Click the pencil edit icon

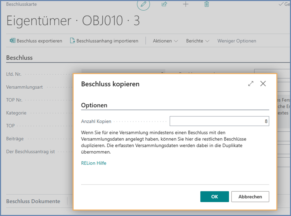click(x=143, y=5)
